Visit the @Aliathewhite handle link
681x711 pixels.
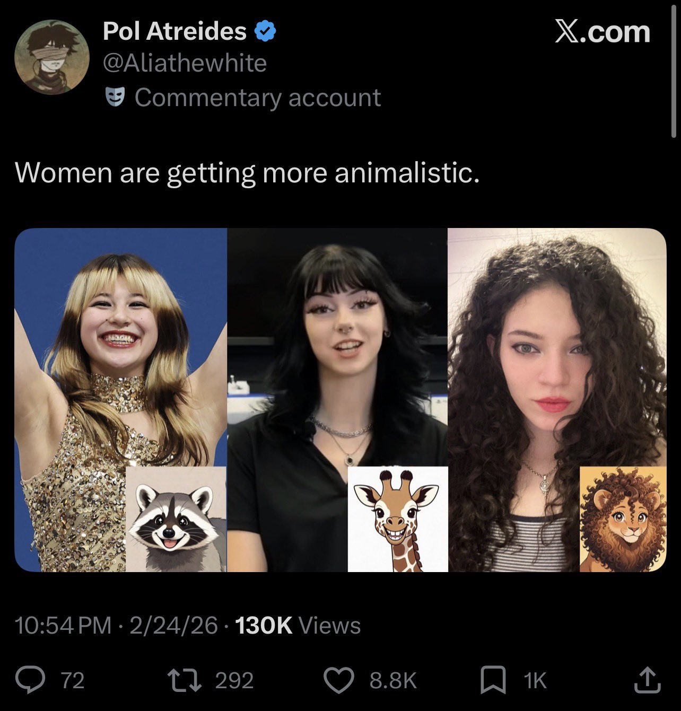pyautogui.click(x=185, y=64)
